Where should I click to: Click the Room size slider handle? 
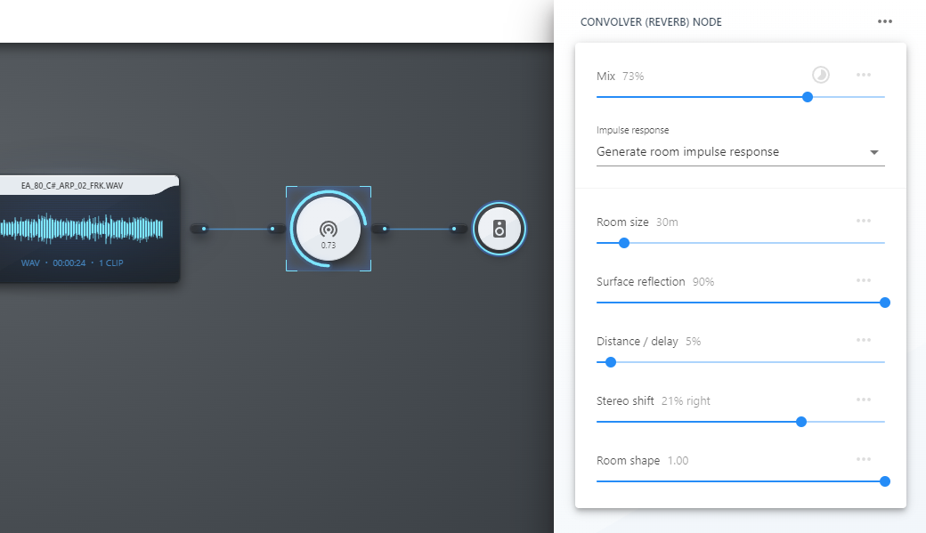(623, 243)
